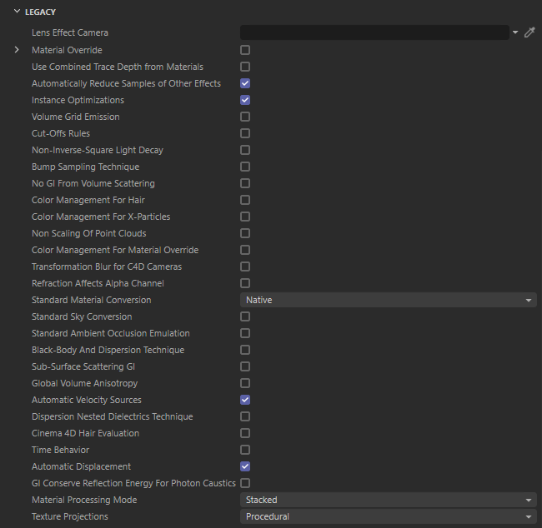Enable GI Conserve Reflection Energy For Photon Caustics
This screenshot has width=542, height=528.
coord(245,483)
